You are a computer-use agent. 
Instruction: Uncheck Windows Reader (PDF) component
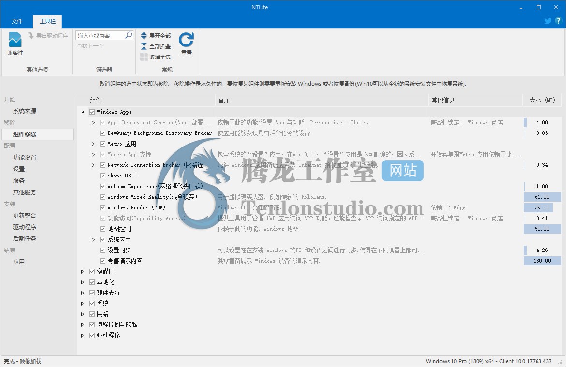coord(103,208)
